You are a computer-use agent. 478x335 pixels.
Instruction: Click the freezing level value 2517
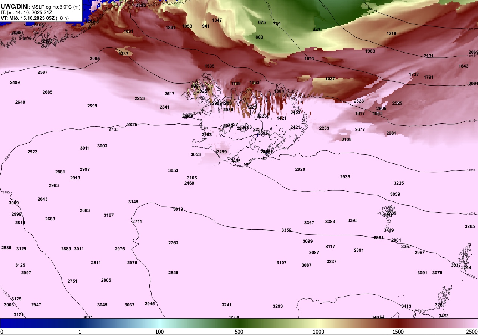(x=170, y=94)
